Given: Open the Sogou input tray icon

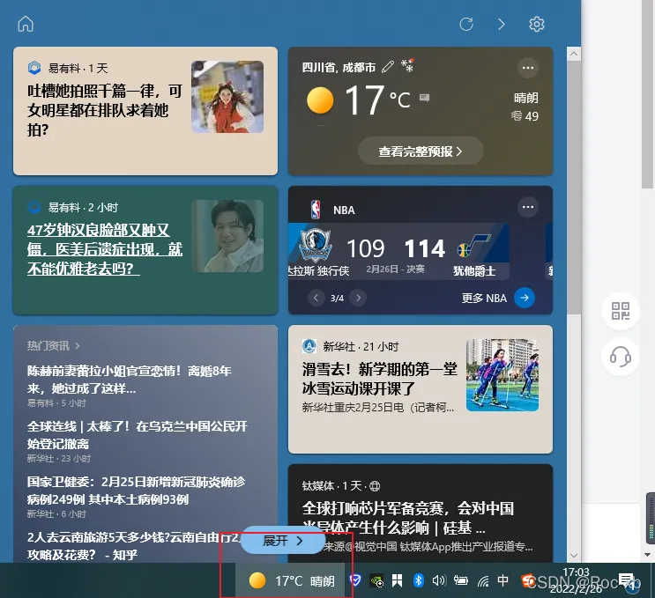Looking at the screenshot, I should (x=527, y=580).
